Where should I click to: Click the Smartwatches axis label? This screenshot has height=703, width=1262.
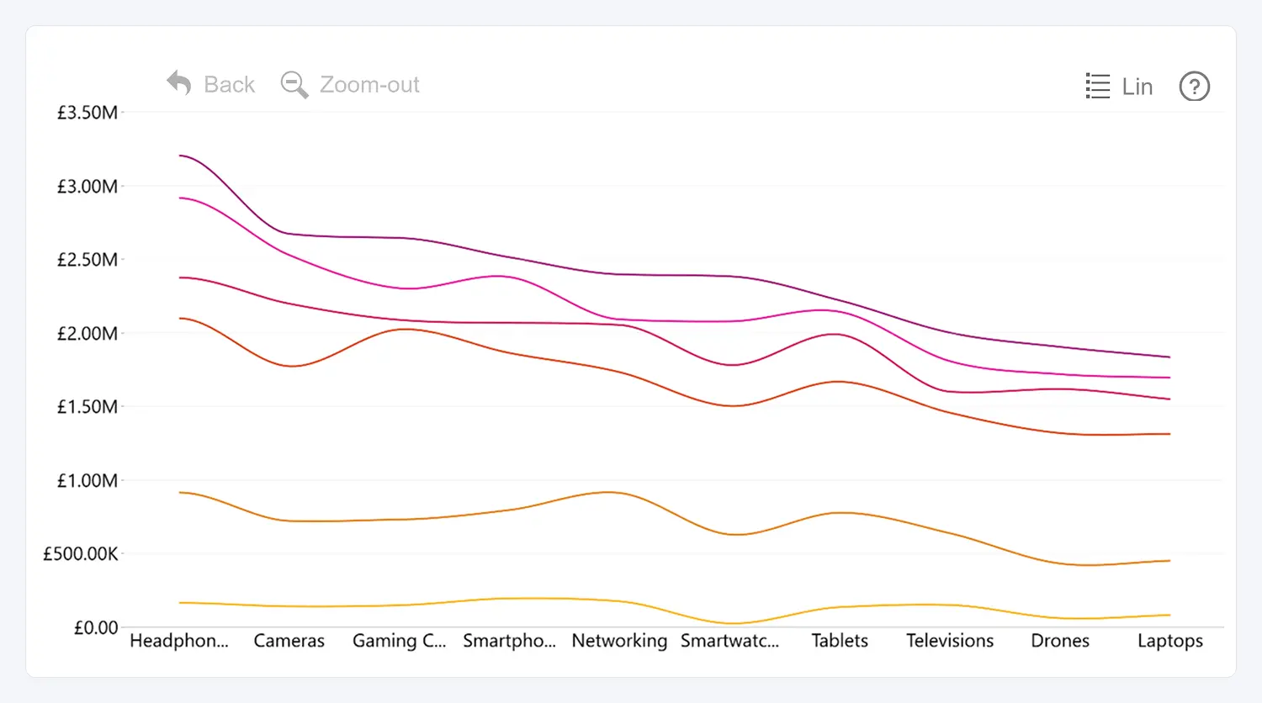tap(729, 641)
